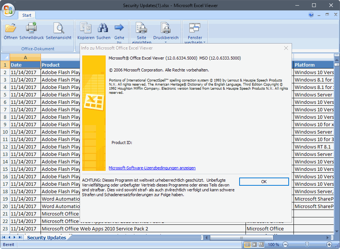Viewport: 340px width, 249px height.
Task: Click the Kopieren copy icon
Action: click(86, 28)
